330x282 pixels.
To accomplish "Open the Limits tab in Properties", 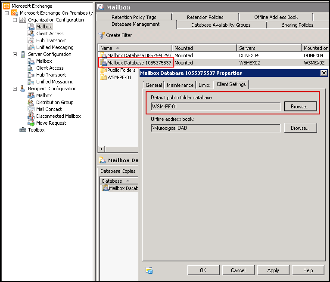I will tap(204, 85).
